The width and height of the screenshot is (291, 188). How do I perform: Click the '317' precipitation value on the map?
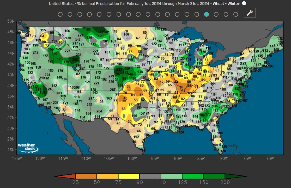pyautogui.click(x=78, y=40)
